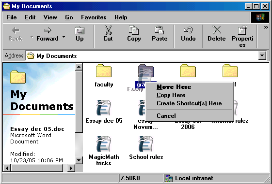272x184 pixels.
Task: Select the Essay dec 05 document icon
Action: (104, 108)
